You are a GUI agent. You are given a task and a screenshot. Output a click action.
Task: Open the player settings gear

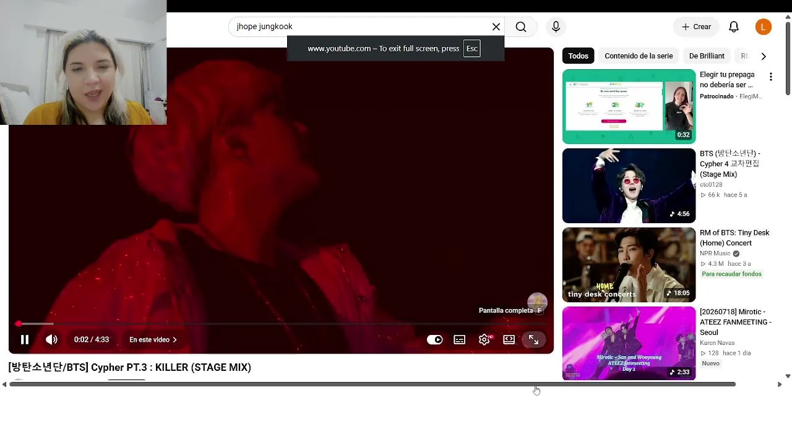pyautogui.click(x=484, y=339)
